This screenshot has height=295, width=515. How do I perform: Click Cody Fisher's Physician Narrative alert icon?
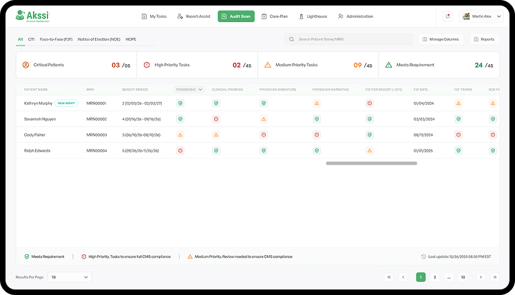point(317,135)
